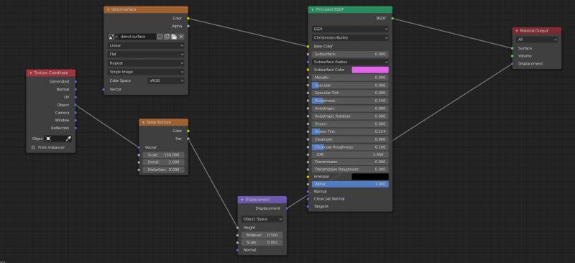Click the Displacement Midlevel field
The width and height of the screenshot is (575, 263).
pos(262,235)
